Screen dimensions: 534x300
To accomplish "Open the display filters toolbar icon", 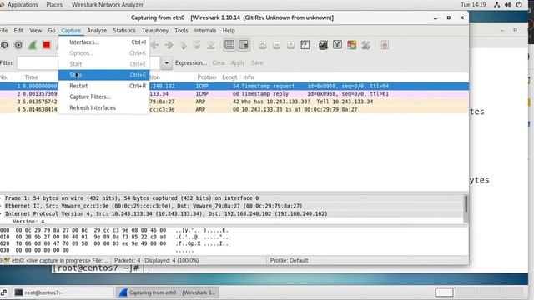I will pos(337,45).
